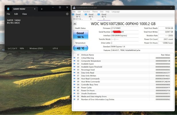
Task: Click the WDC WDS100T2B0C-00PXH0 1000.2 GB disk title
Action: [123, 24]
